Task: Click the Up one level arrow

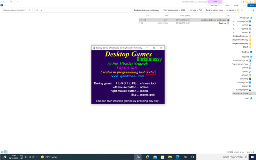Action: (x=242, y=10)
